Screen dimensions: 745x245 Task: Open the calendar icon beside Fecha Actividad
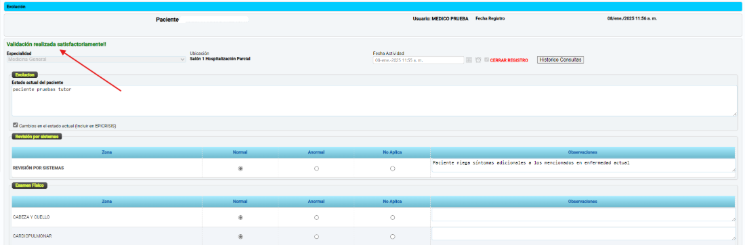469,60
